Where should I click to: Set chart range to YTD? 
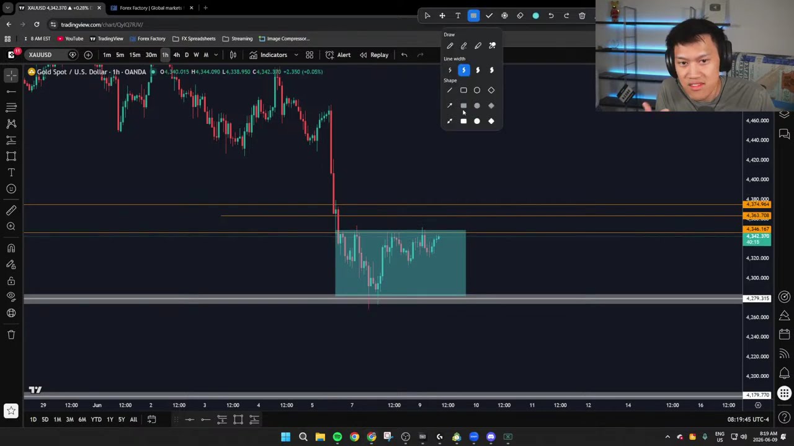[96, 419]
